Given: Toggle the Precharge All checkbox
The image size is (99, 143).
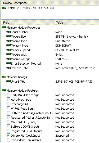Looking at the screenshot, I should (8, 104).
